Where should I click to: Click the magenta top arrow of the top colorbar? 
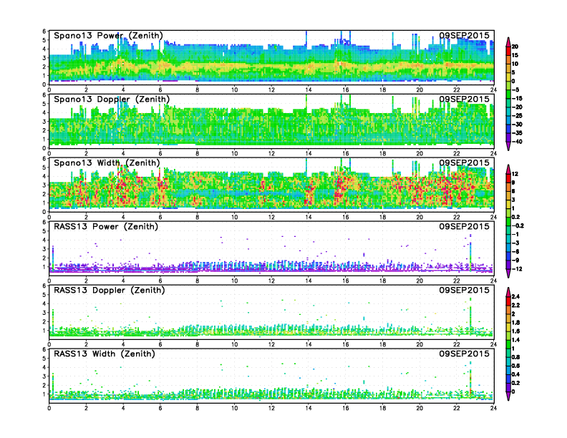[x=508, y=42]
